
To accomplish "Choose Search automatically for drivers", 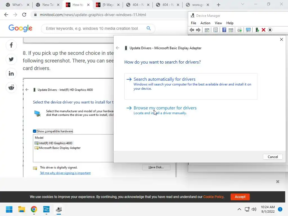I will point(191,86).
